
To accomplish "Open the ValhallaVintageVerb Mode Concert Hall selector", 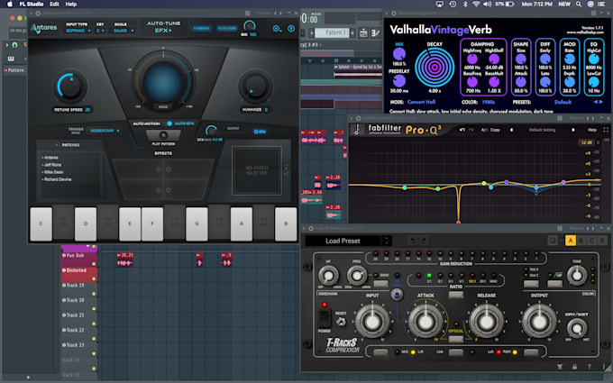I will coord(421,102).
